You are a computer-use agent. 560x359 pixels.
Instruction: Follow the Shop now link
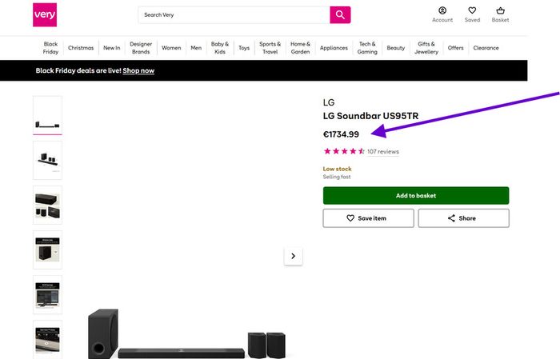(138, 70)
